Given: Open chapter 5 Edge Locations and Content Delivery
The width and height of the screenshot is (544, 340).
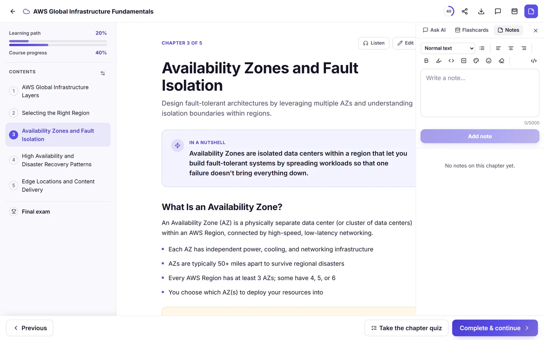Looking at the screenshot, I should point(58,186).
